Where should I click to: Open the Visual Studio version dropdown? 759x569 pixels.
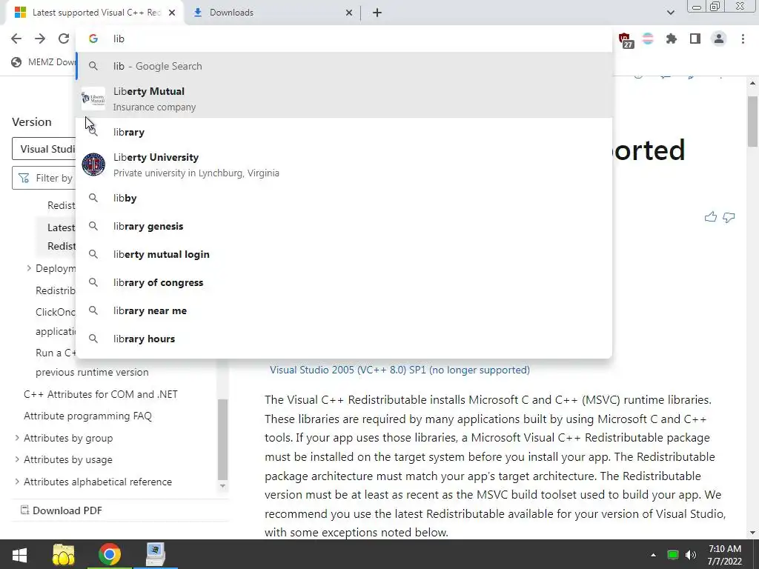coord(44,149)
